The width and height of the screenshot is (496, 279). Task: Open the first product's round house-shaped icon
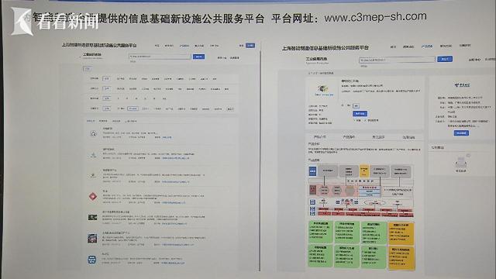click(x=93, y=134)
